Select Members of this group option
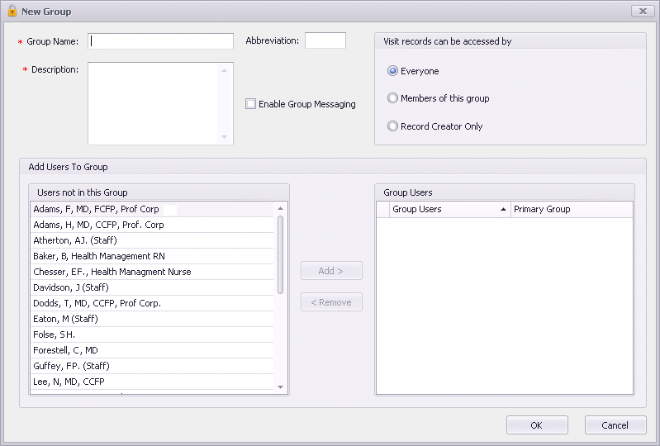The width and height of the screenshot is (660, 446). coord(392,98)
